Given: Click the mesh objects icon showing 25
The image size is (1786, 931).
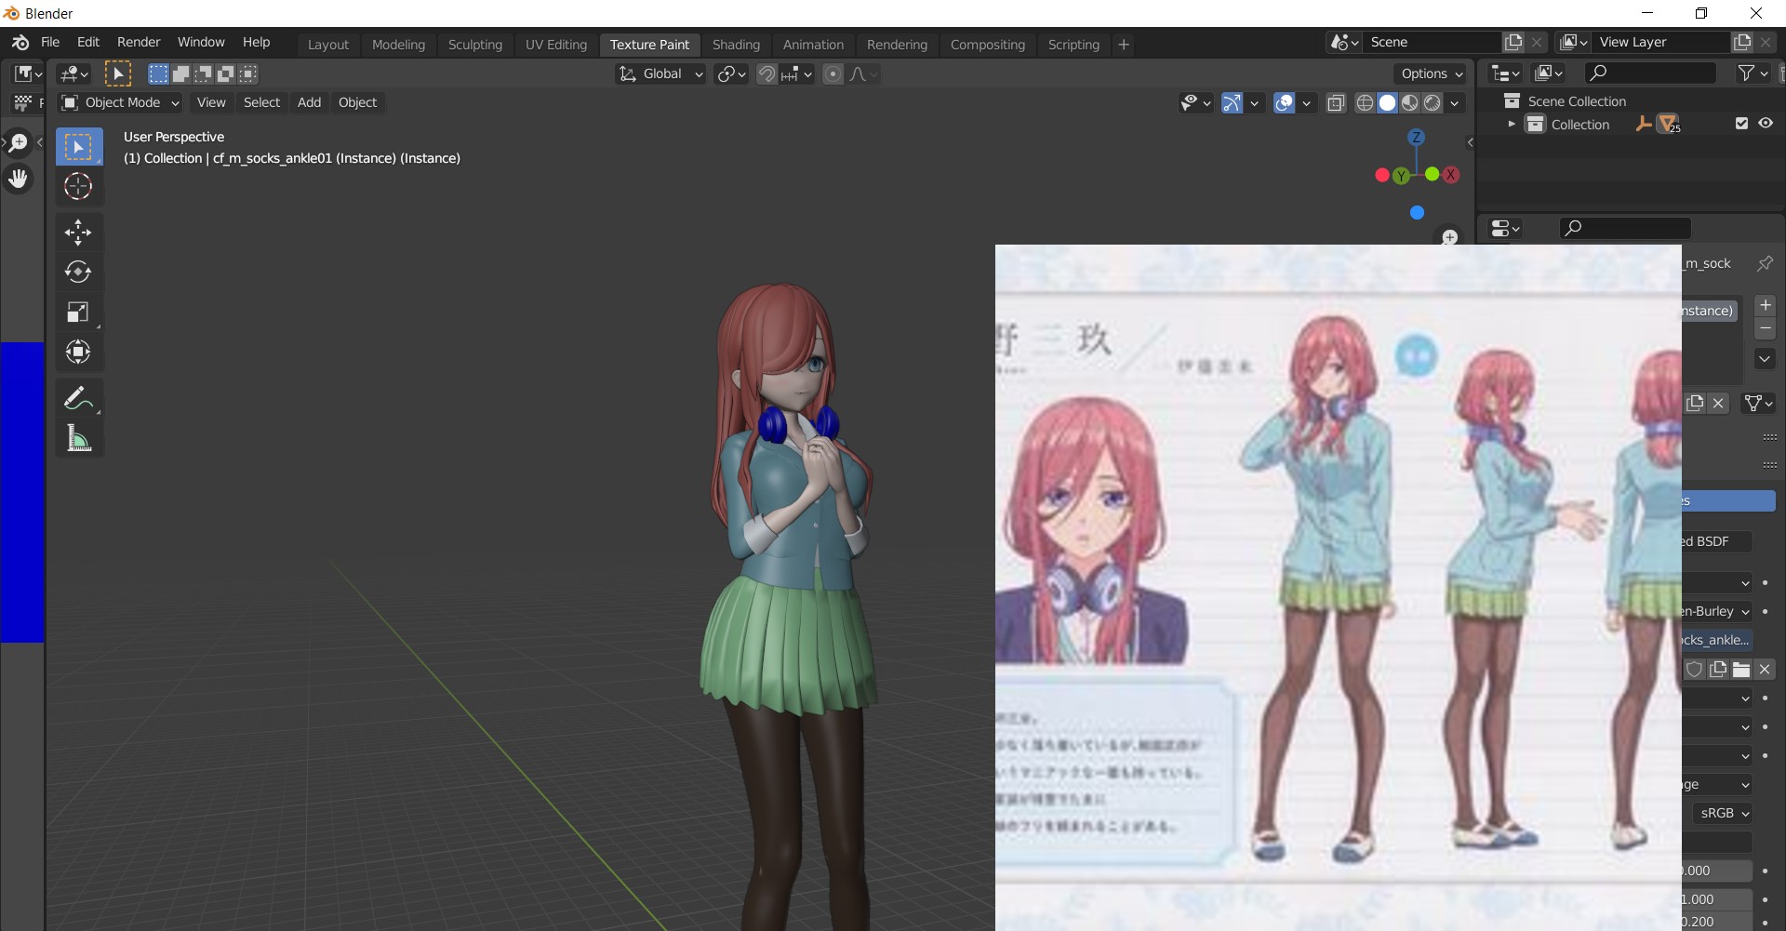Looking at the screenshot, I should pos(1669,124).
